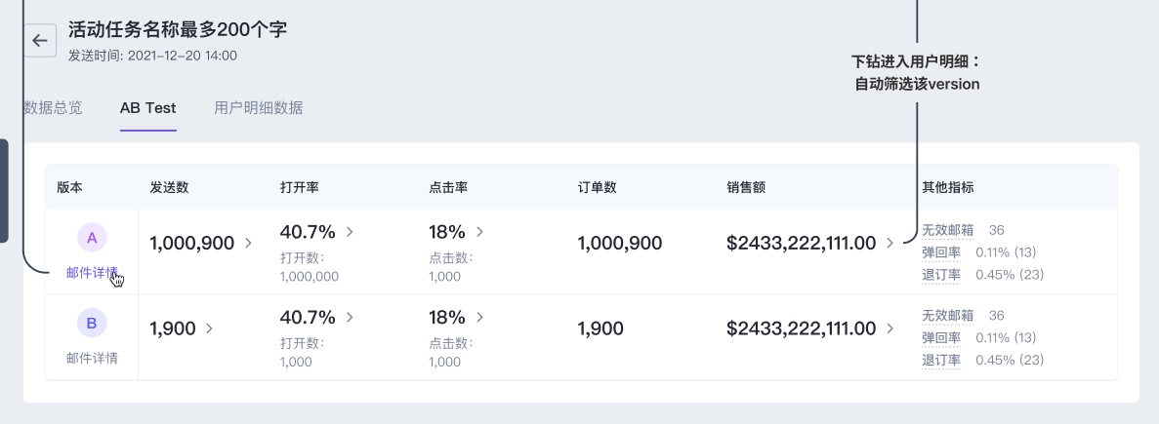Click 退订率 label in version B row
Image resolution: width=1159 pixels, height=424 pixels.
pyautogui.click(x=941, y=361)
